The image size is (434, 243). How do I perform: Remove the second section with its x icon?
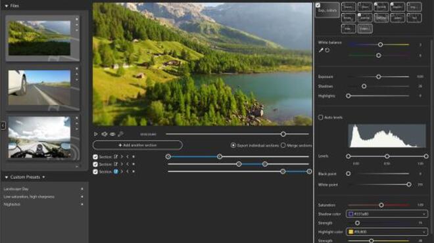[133, 164]
